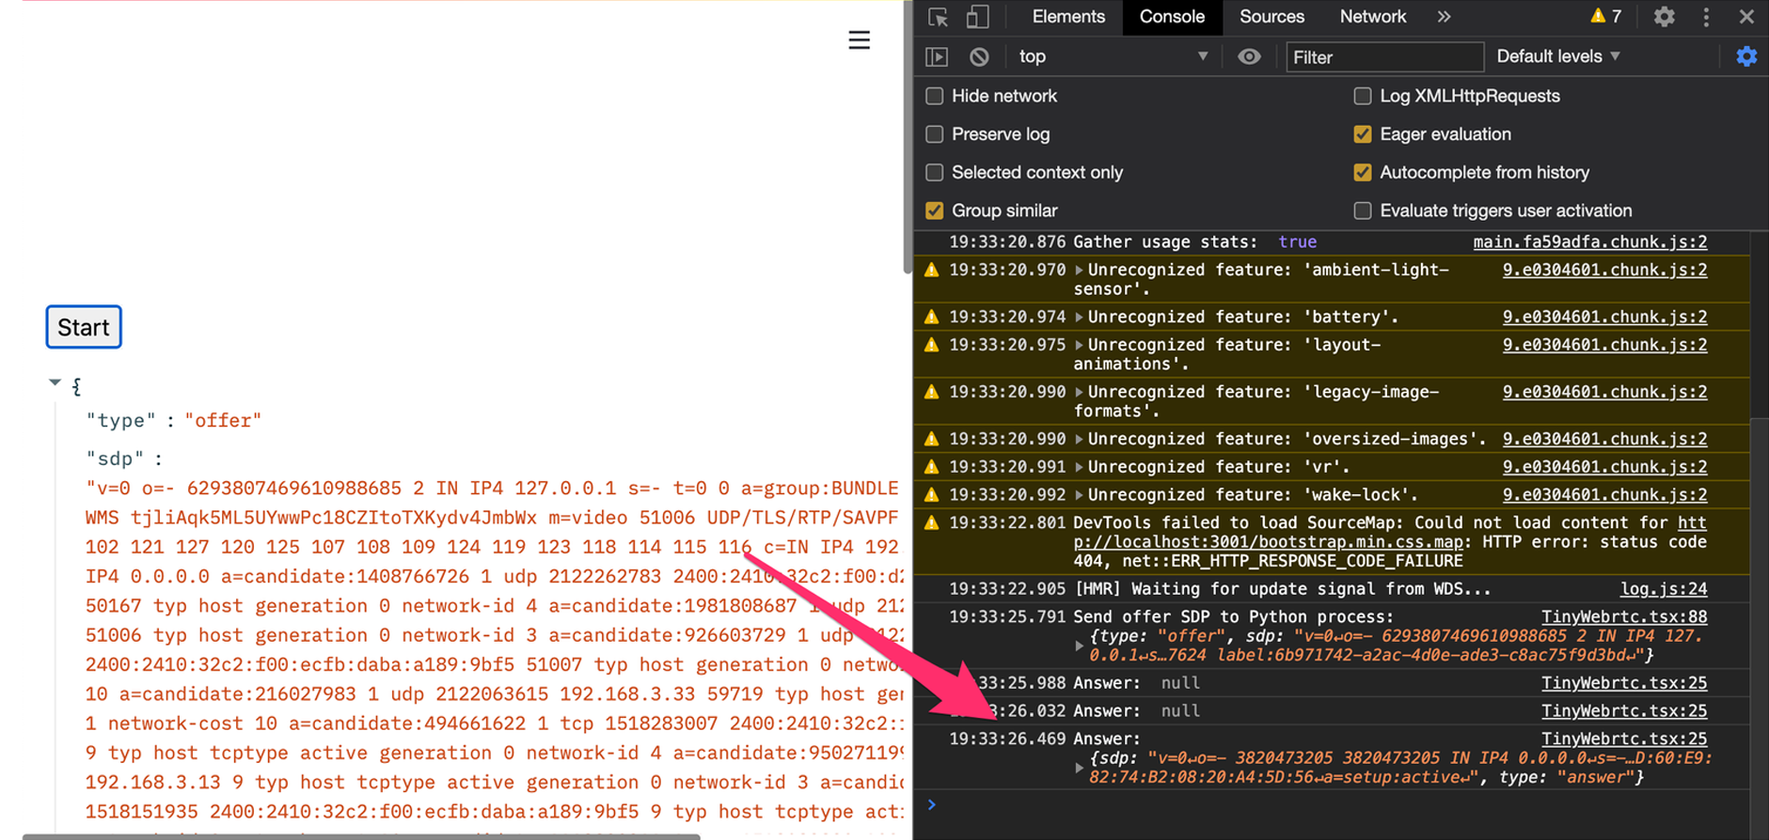Click the console Filter input field
The image size is (1769, 840).
(1383, 57)
